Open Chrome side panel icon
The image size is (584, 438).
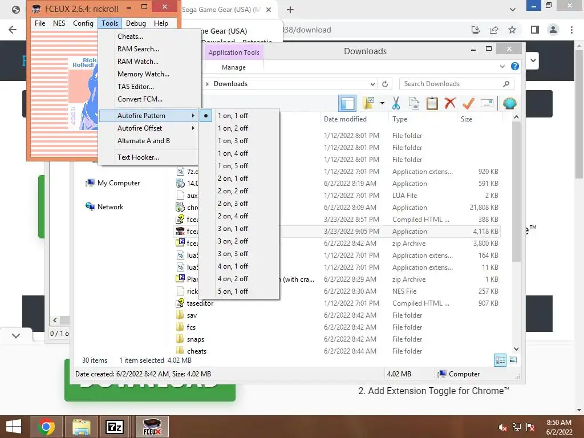pos(535,30)
